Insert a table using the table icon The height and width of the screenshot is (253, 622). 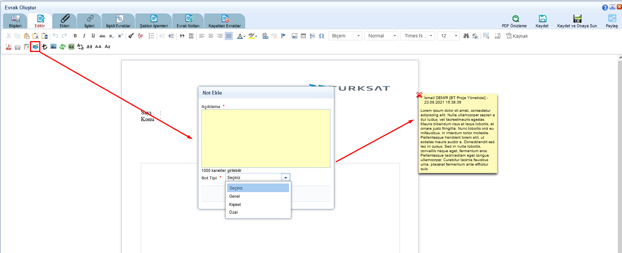pyautogui.click(x=303, y=36)
